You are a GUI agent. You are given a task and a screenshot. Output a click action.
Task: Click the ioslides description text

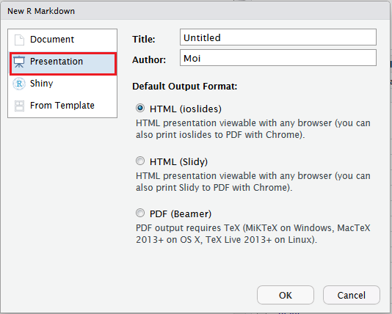253,129
